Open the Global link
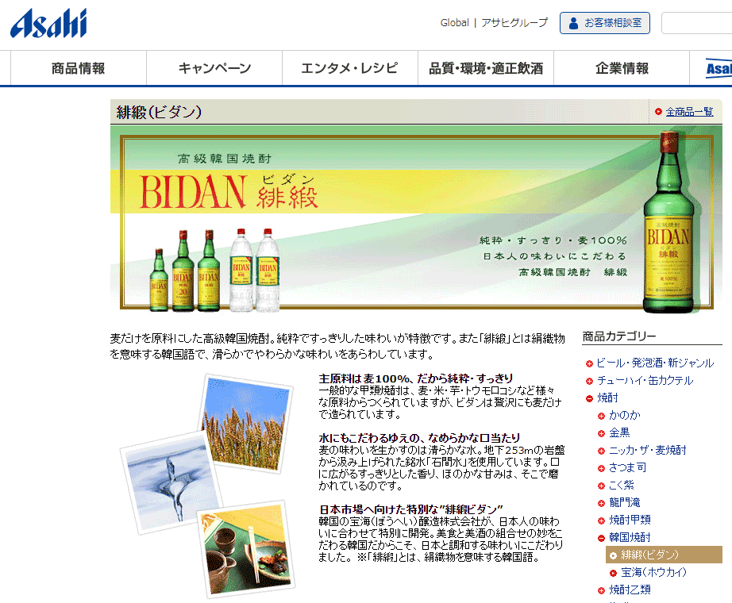 pos(454,22)
